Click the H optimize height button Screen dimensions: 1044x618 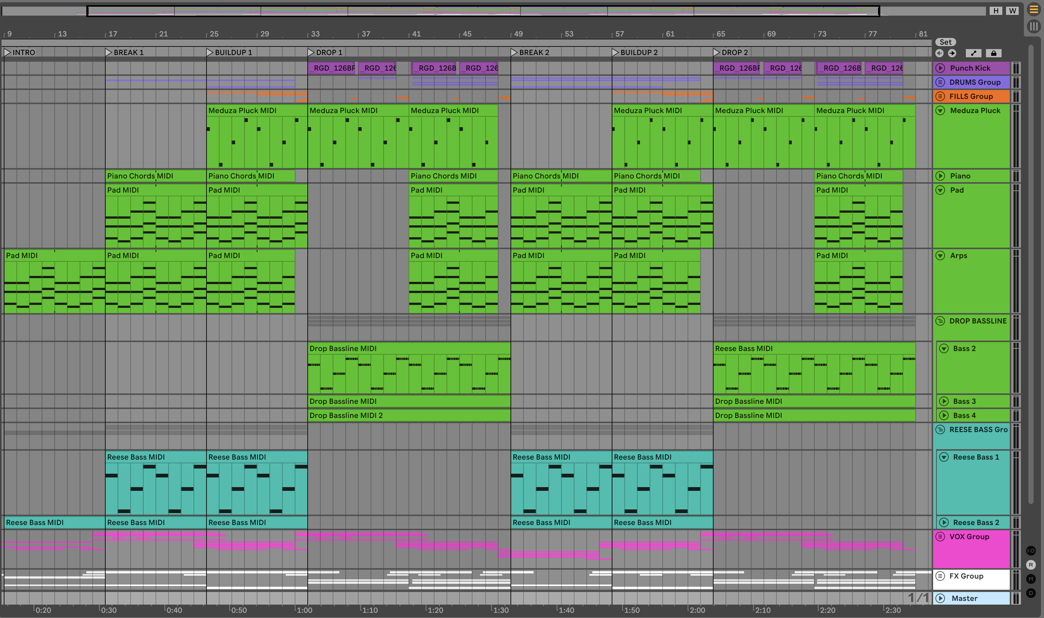[x=996, y=11]
